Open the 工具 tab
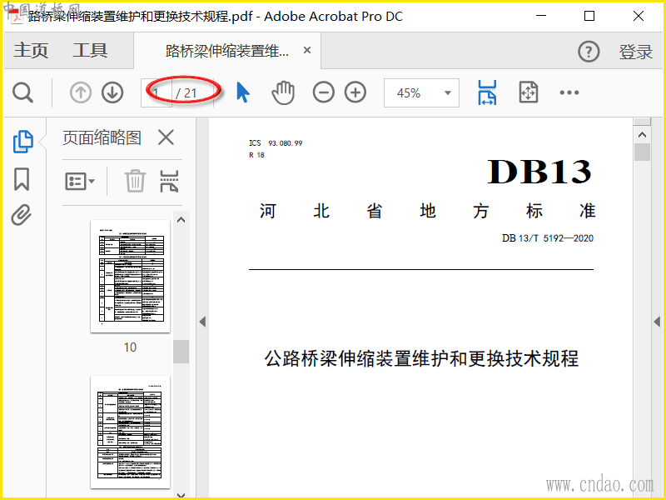This screenshot has height=500, width=666. coord(90,51)
